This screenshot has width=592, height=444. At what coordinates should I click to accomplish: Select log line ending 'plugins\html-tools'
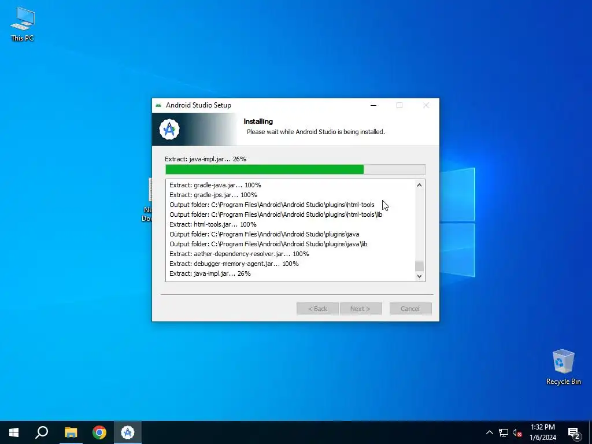[272, 205]
